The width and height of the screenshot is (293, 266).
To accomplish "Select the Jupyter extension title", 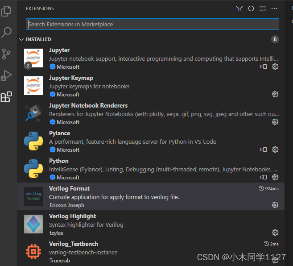I will point(59,50).
